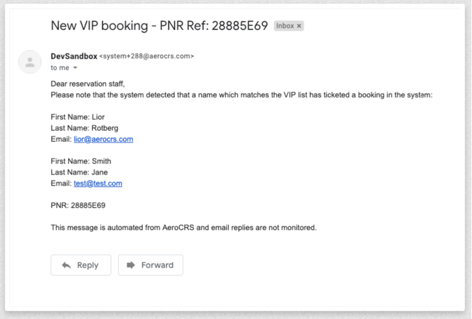Click the Reply button label
Image resolution: width=472 pixels, height=319 pixels.
tap(87, 265)
